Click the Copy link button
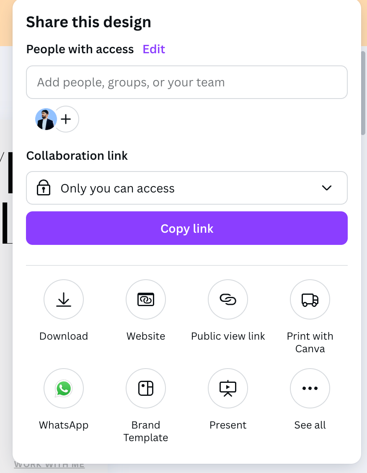Viewport: 367px width, 473px height. pos(187,228)
